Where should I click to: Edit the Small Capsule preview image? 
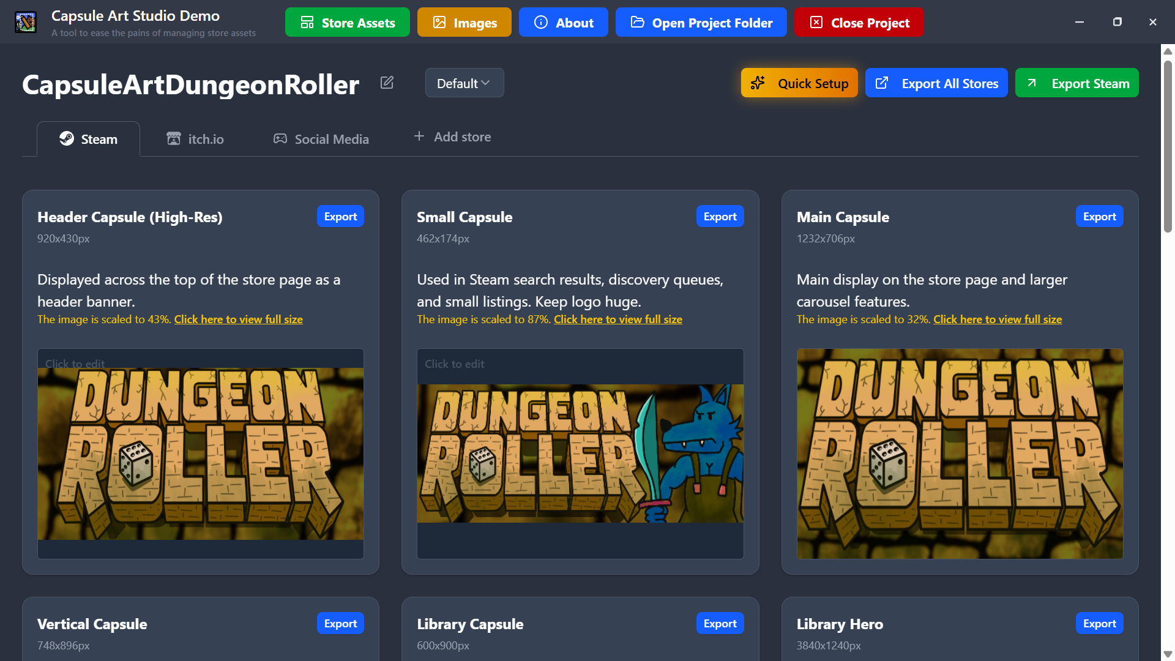[x=580, y=453]
